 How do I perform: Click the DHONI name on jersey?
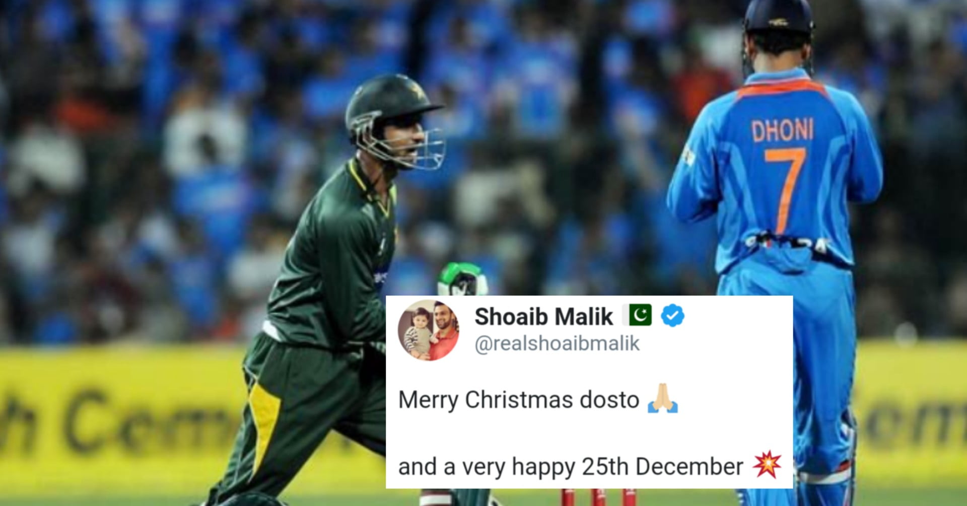coord(782,130)
